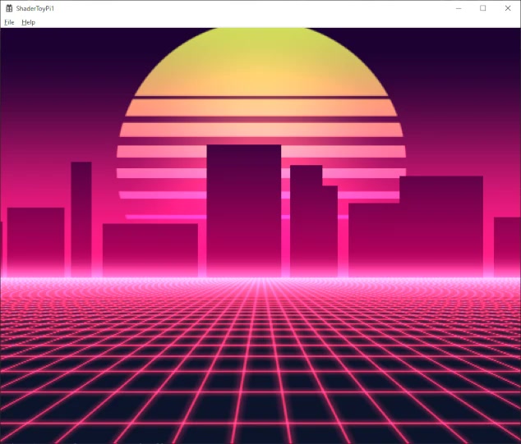Screen dimensions: 521x444
Task: Open the File menu
Action: click(x=9, y=22)
